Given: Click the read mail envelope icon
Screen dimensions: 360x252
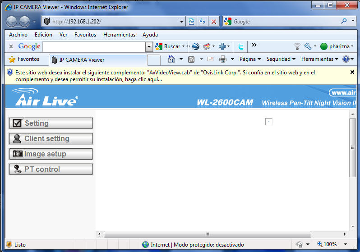Looking at the screenshot, I should 210,59.
